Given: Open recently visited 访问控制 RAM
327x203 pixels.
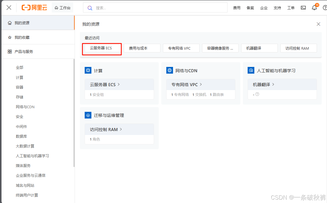Looking at the screenshot, I should pos(299,48).
